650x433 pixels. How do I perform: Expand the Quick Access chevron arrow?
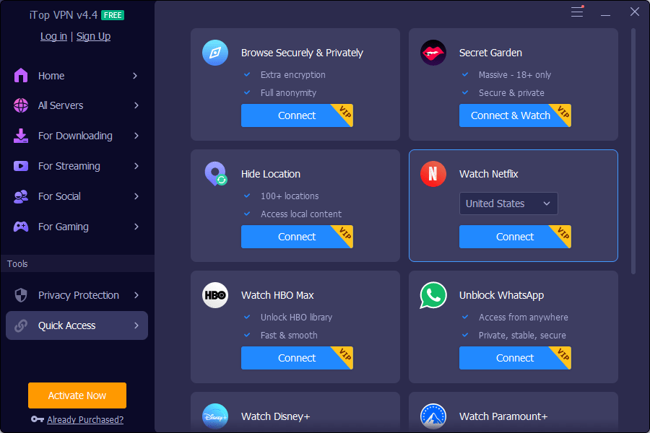click(136, 325)
